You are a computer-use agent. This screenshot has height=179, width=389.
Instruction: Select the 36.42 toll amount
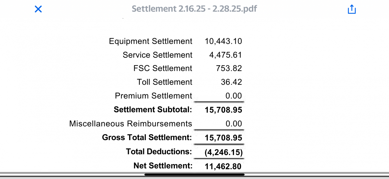pyautogui.click(x=231, y=82)
